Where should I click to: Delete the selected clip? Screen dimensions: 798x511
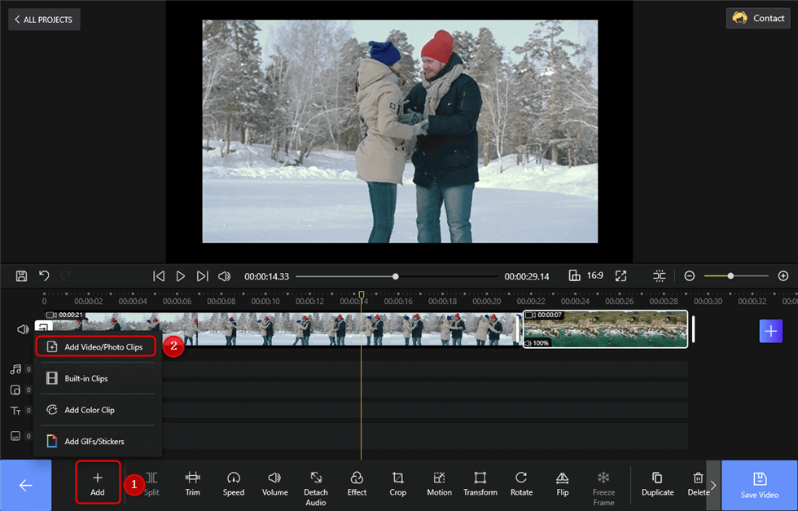699,483
